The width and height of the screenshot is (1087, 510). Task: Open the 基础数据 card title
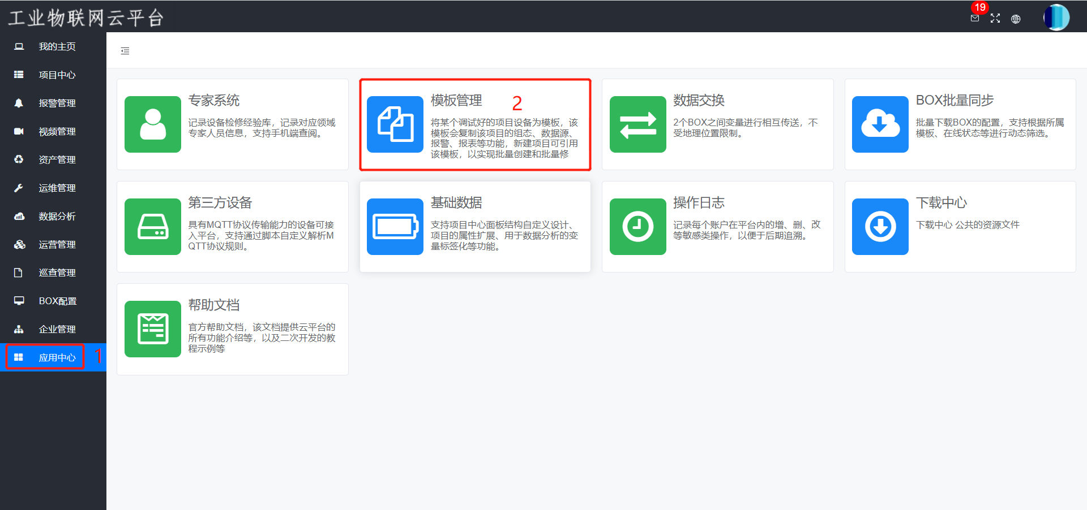point(456,203)
